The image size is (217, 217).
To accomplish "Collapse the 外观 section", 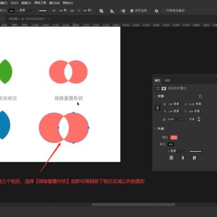I will point(155,129).
